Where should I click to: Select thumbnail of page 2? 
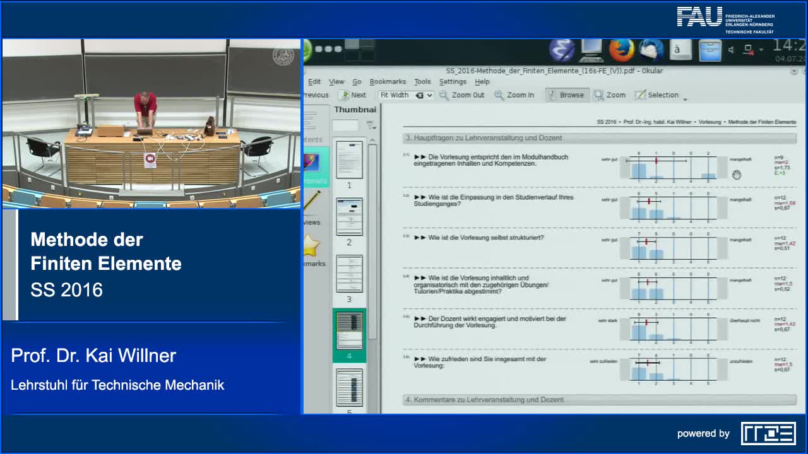[350, 216]
